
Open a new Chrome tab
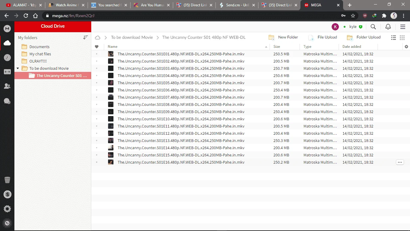(x=350, y=5)
